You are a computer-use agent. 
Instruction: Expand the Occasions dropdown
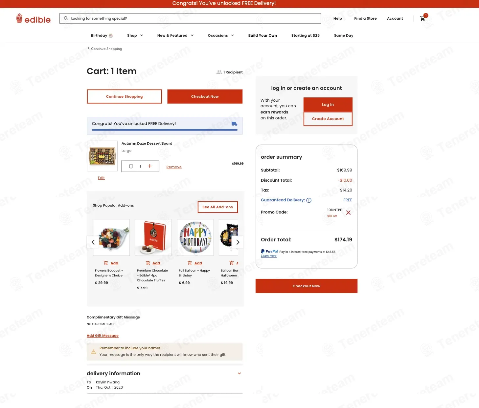[x=221, y=35]
